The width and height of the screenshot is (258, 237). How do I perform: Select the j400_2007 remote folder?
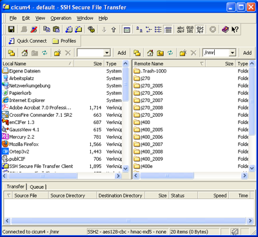click(152, 144)
